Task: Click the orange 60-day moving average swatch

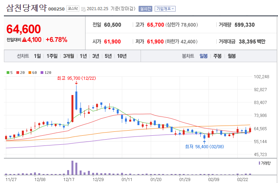Action: (30, 72)
